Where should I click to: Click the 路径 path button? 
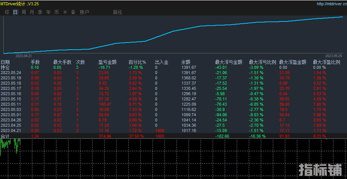pos(117,12)
